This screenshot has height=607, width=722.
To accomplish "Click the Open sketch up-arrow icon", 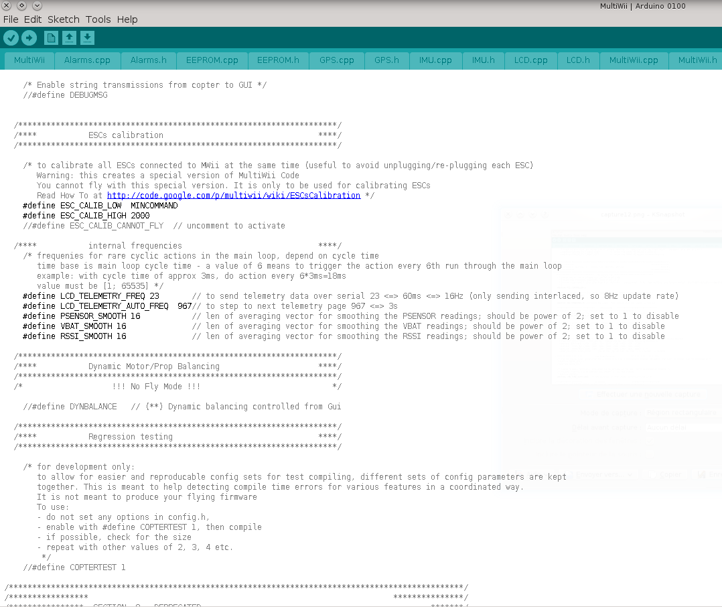I will point(69,38).
